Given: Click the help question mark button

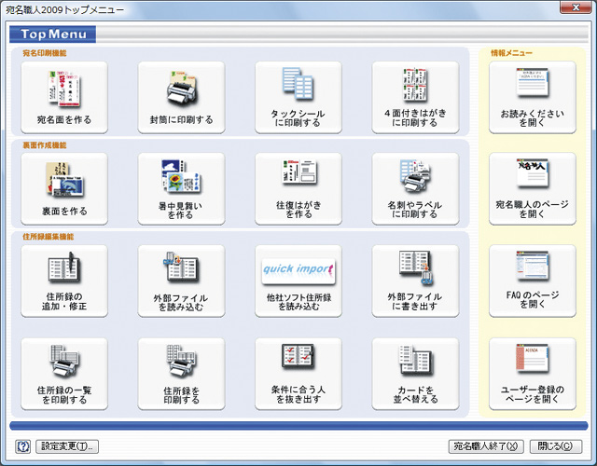Looking at the screenshot, I should click(x=22, y=446).
